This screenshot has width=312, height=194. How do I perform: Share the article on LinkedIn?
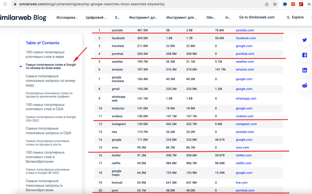click(305, 70)
